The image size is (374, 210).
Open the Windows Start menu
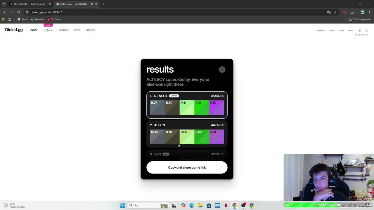click(x=122, y=205)
